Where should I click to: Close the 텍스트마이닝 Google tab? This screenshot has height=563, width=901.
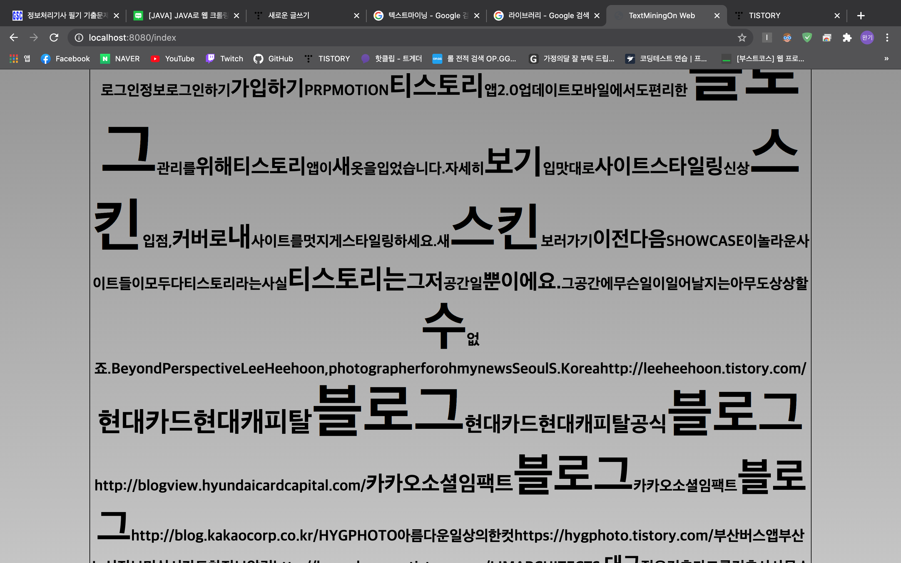tap(477, 16)
